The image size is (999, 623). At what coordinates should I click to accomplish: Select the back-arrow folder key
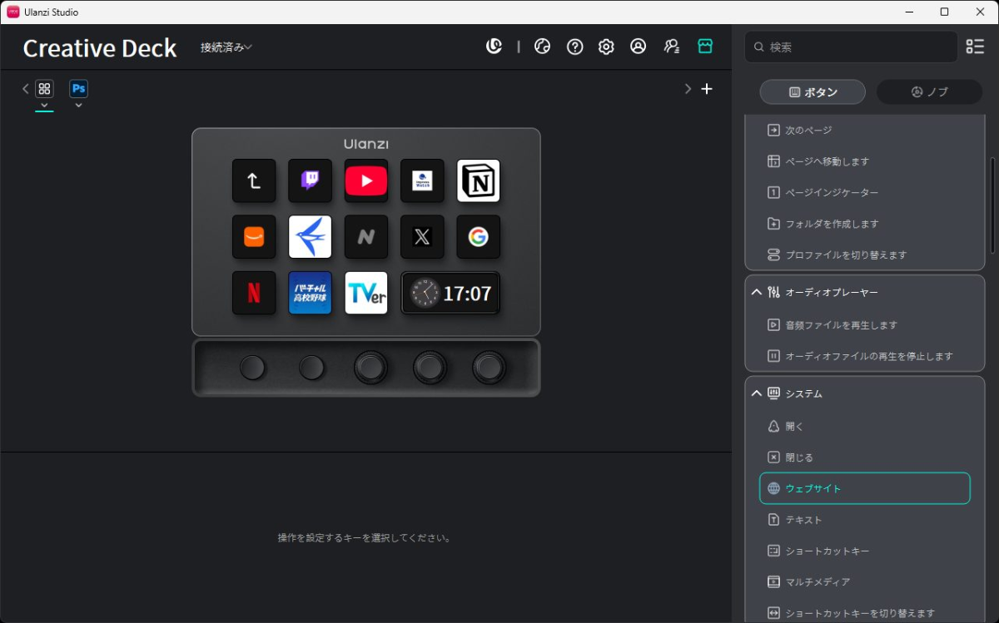point(254,180)
